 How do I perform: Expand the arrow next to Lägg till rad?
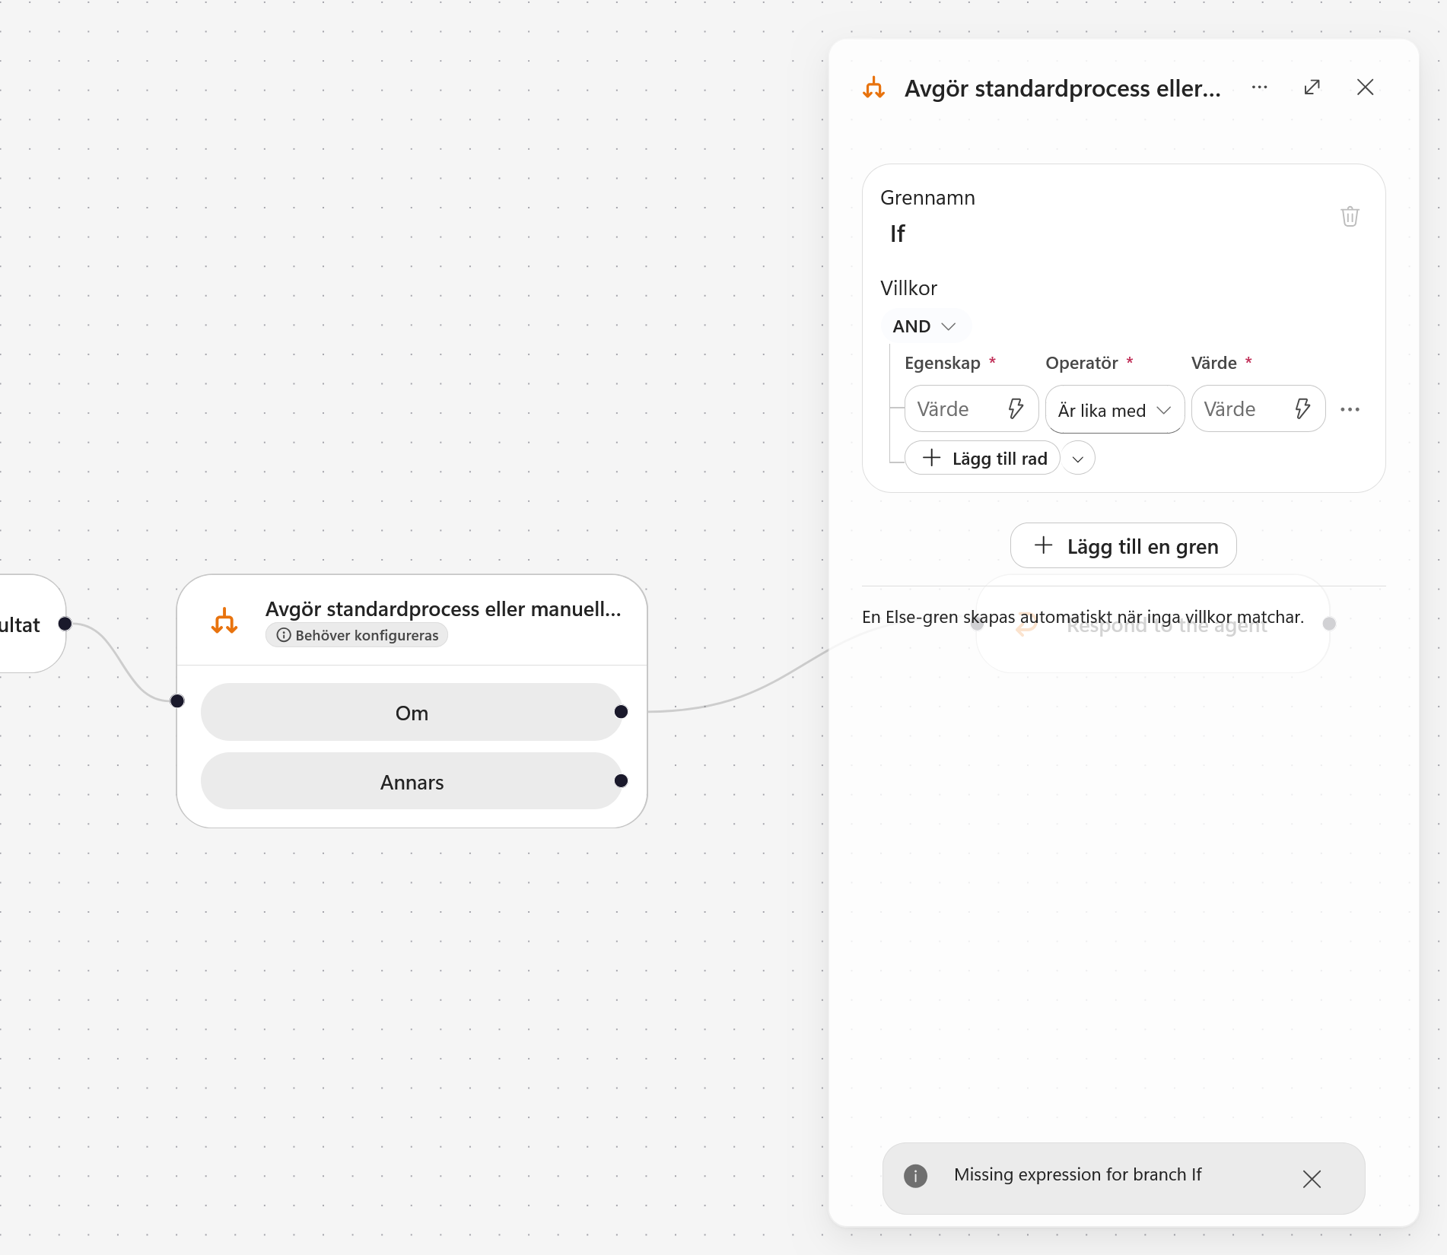(x=1078, y=459)
